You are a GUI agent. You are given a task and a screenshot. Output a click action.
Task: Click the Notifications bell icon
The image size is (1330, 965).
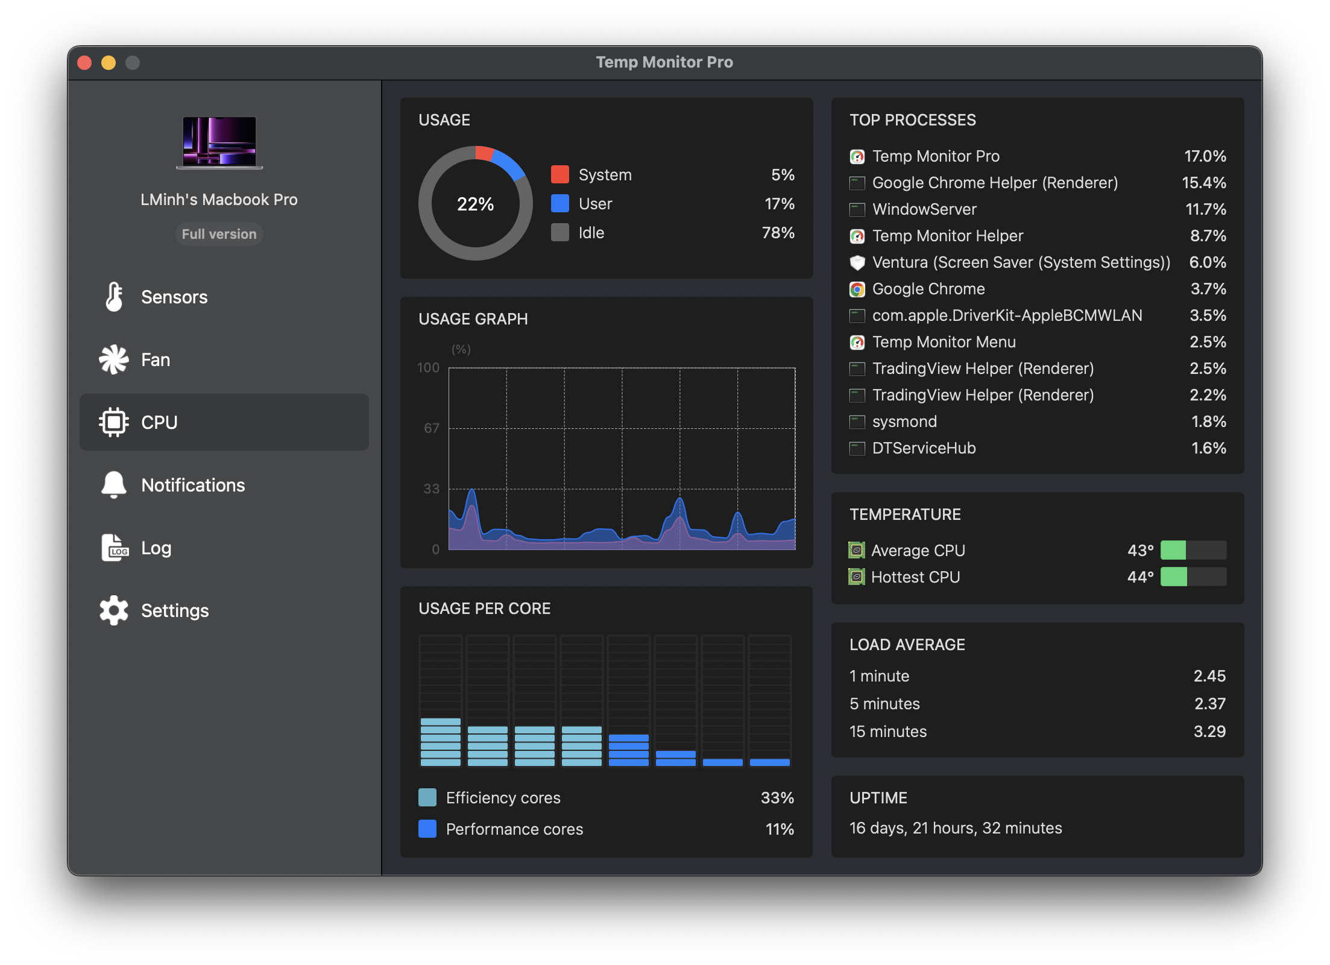point(114,485)
